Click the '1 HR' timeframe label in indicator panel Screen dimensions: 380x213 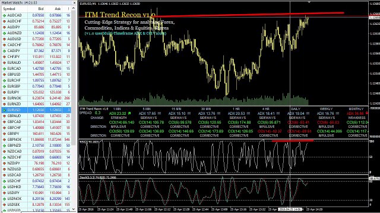click(x=236, y=109)
